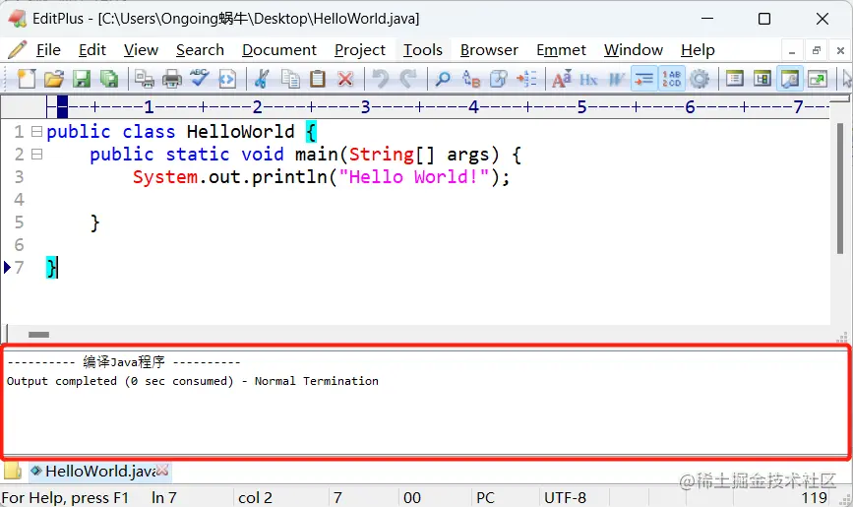Click the Find magnifier icon

point(443,79)
